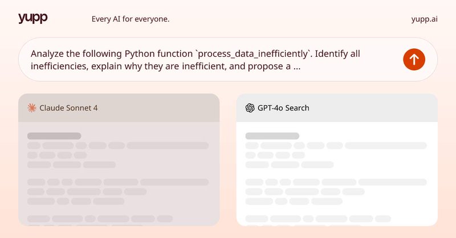Click the Claude starburst icon
This screenshot has height=238, width=456.
[32, 107]
